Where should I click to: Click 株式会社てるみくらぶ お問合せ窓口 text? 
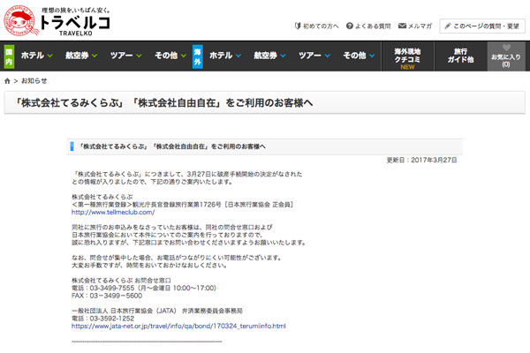click(x=121, y=281)
